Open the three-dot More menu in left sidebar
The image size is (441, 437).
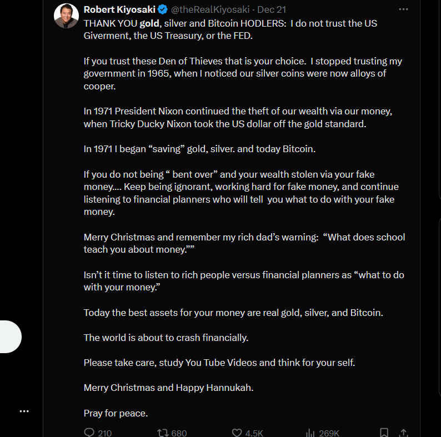pyautogui.click(x=24, y=411)
